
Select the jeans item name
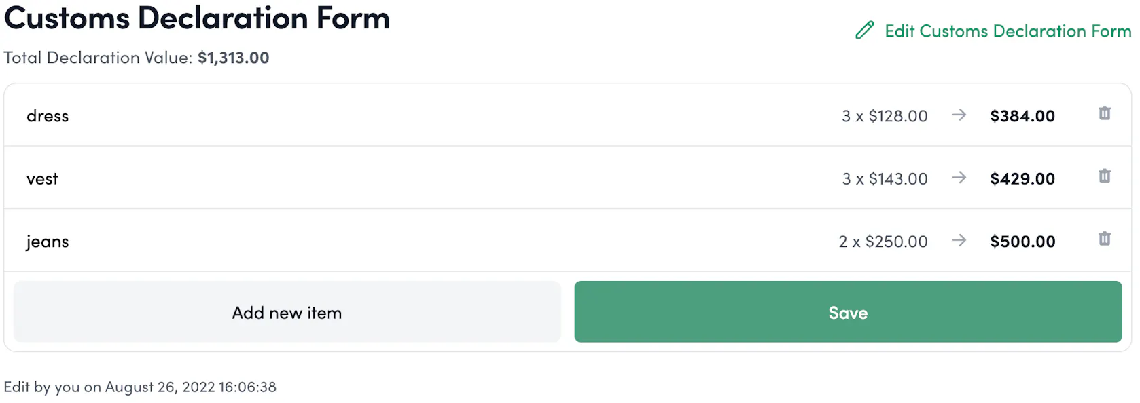coord(48,242)
